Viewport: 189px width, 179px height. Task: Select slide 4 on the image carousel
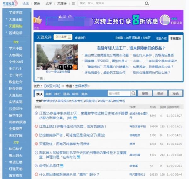coord(75,67)
